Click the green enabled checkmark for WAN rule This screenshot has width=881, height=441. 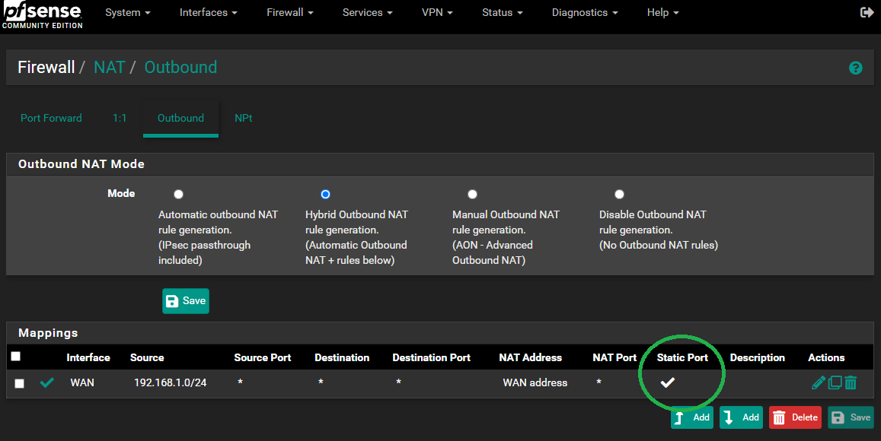coord(47,382)
